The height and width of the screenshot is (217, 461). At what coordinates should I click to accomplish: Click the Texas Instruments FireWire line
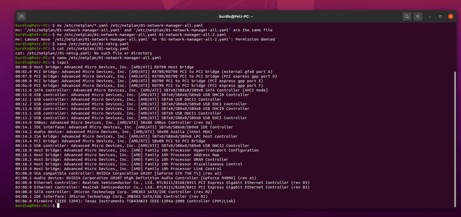[x=125, y=201]
